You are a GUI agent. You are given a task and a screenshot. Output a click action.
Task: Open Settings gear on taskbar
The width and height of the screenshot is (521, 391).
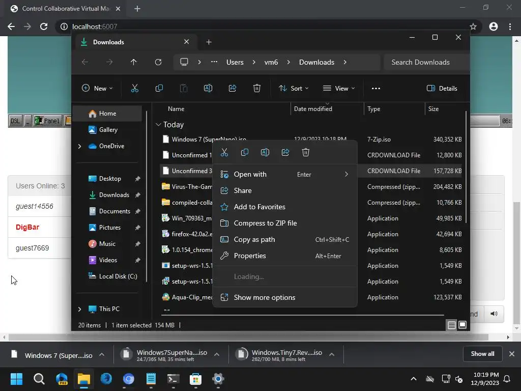click(218, 379)
